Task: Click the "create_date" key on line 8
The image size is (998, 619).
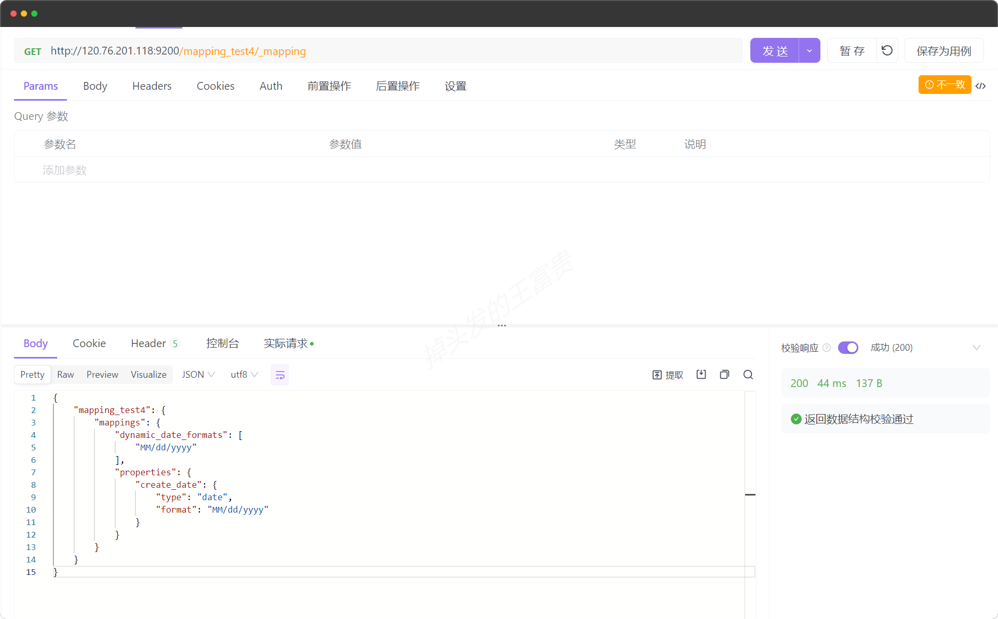Action: 169,485
